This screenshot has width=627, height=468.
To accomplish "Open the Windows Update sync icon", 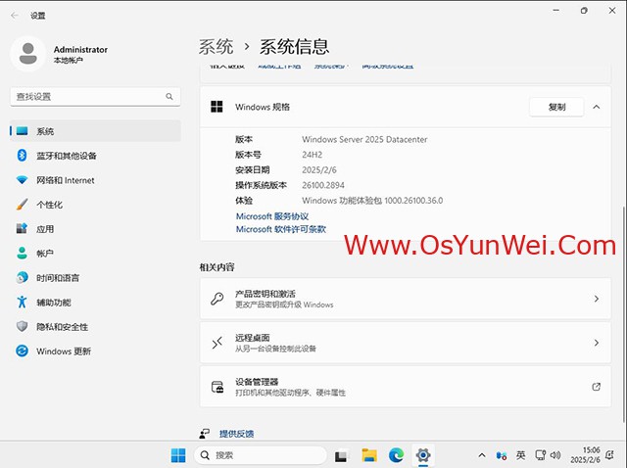I will [22, 351].
